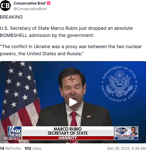Visit the @ConservativeBrief handle
146x151 pixels.
pos(30,9)
